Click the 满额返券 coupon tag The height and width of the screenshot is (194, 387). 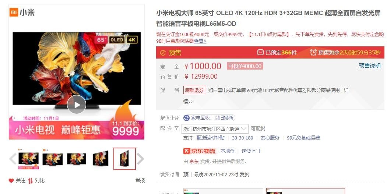[194, 90]
